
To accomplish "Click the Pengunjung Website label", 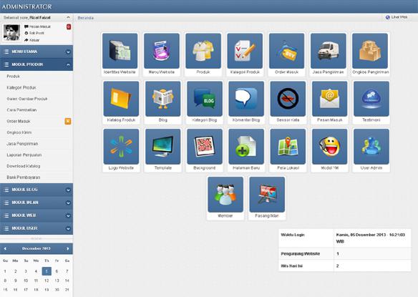I will [x=301, y=254].
